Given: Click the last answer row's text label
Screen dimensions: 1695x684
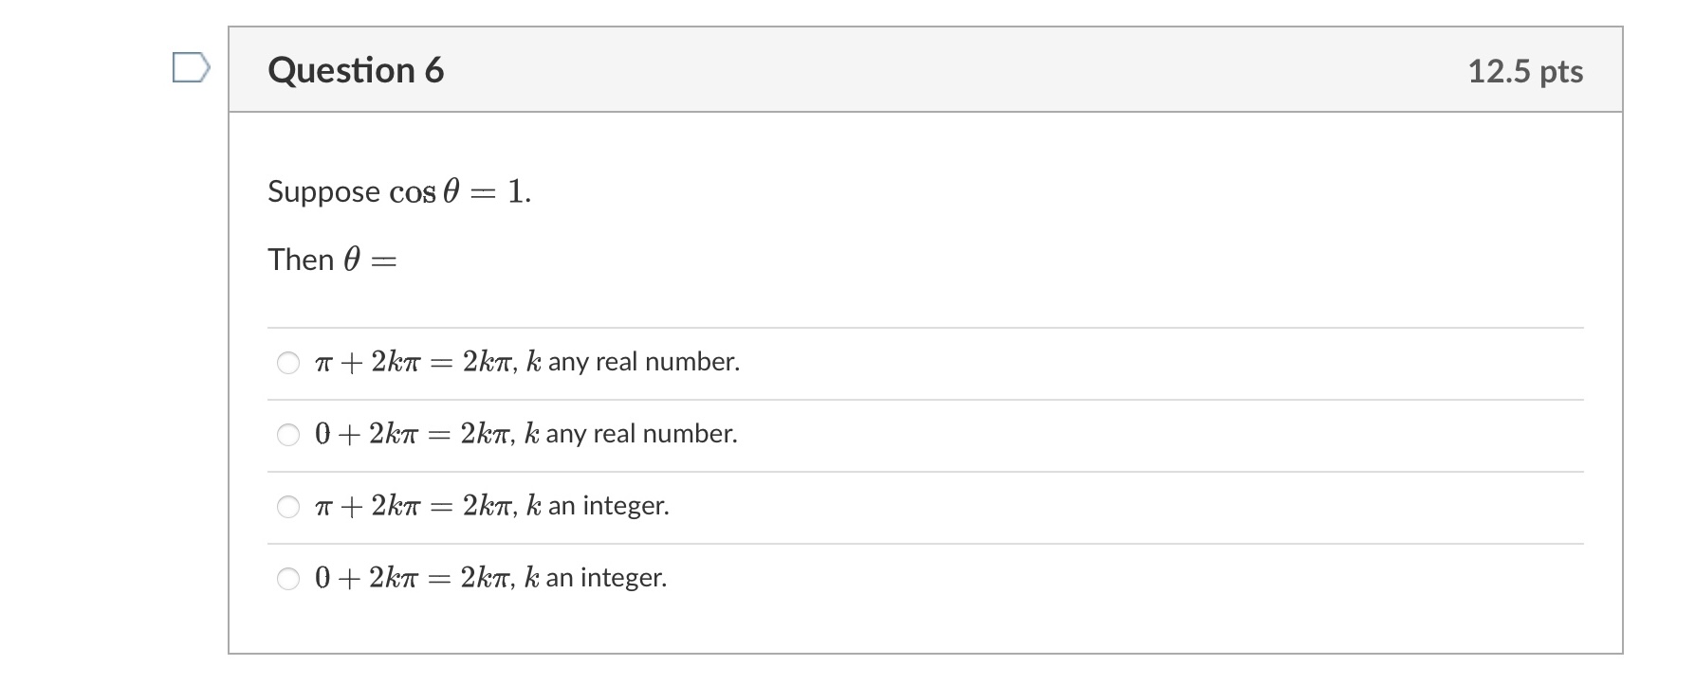Looking at the screenshot, I should 490,578.
